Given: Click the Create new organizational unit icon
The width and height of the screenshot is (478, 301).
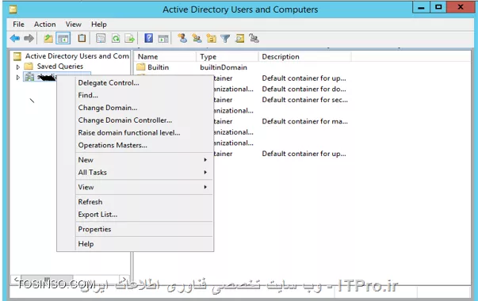Looking at the screenshot, I should click(x=211, y=38).
